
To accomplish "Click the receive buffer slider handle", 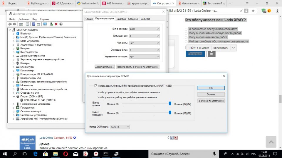I will tap(170, 104).
